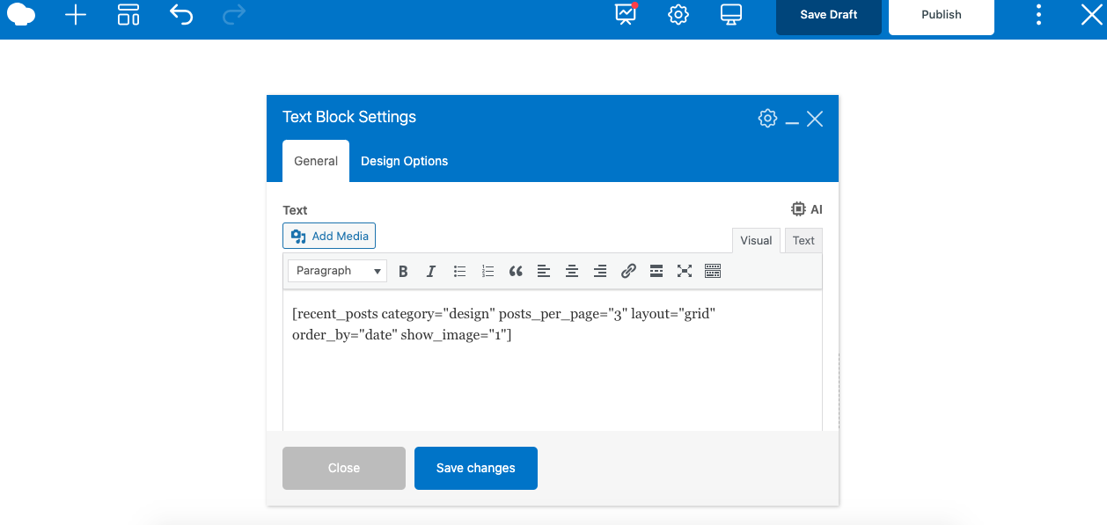Screen dimensions: 1107x525
Task: Toggle bold formatting
Action: point(402,271)
